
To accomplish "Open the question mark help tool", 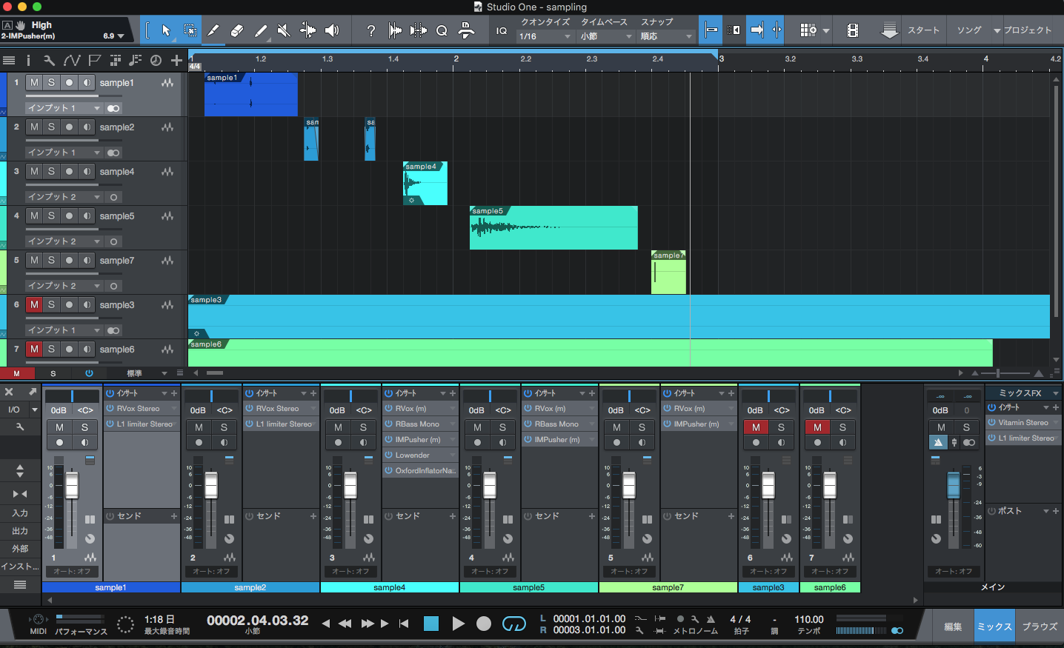I will (x=371, y=30).
